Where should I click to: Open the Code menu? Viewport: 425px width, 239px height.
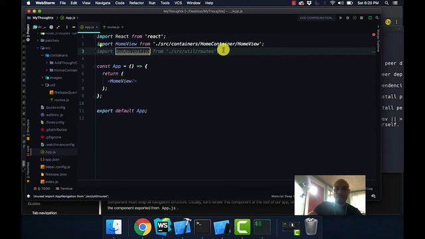(x=120, y=3)
